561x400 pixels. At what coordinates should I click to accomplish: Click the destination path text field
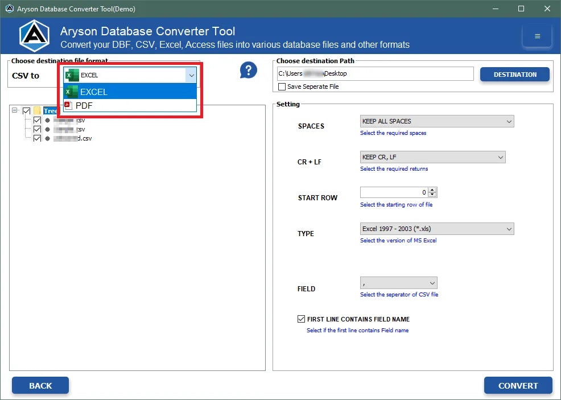point(376,74)
